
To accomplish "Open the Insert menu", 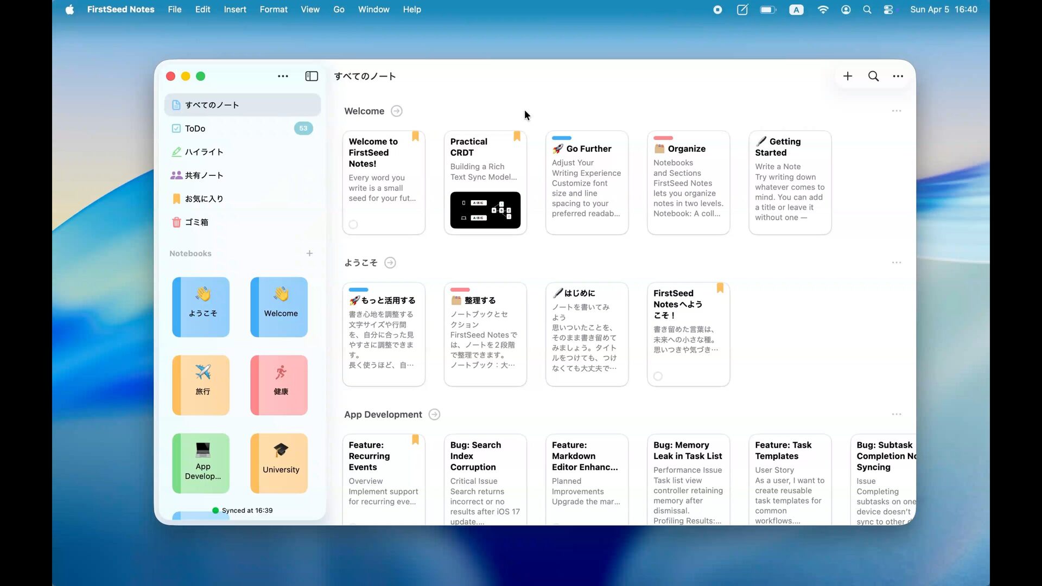I will pyautogui.click(x=235, y=9).
